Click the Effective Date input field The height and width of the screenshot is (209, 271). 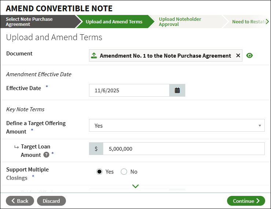click(x=129, y=90)
